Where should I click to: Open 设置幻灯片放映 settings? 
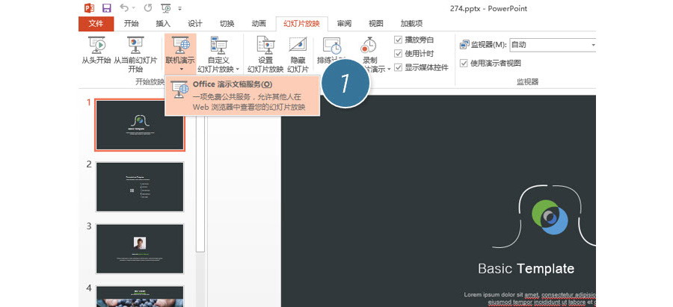[265, 54]
